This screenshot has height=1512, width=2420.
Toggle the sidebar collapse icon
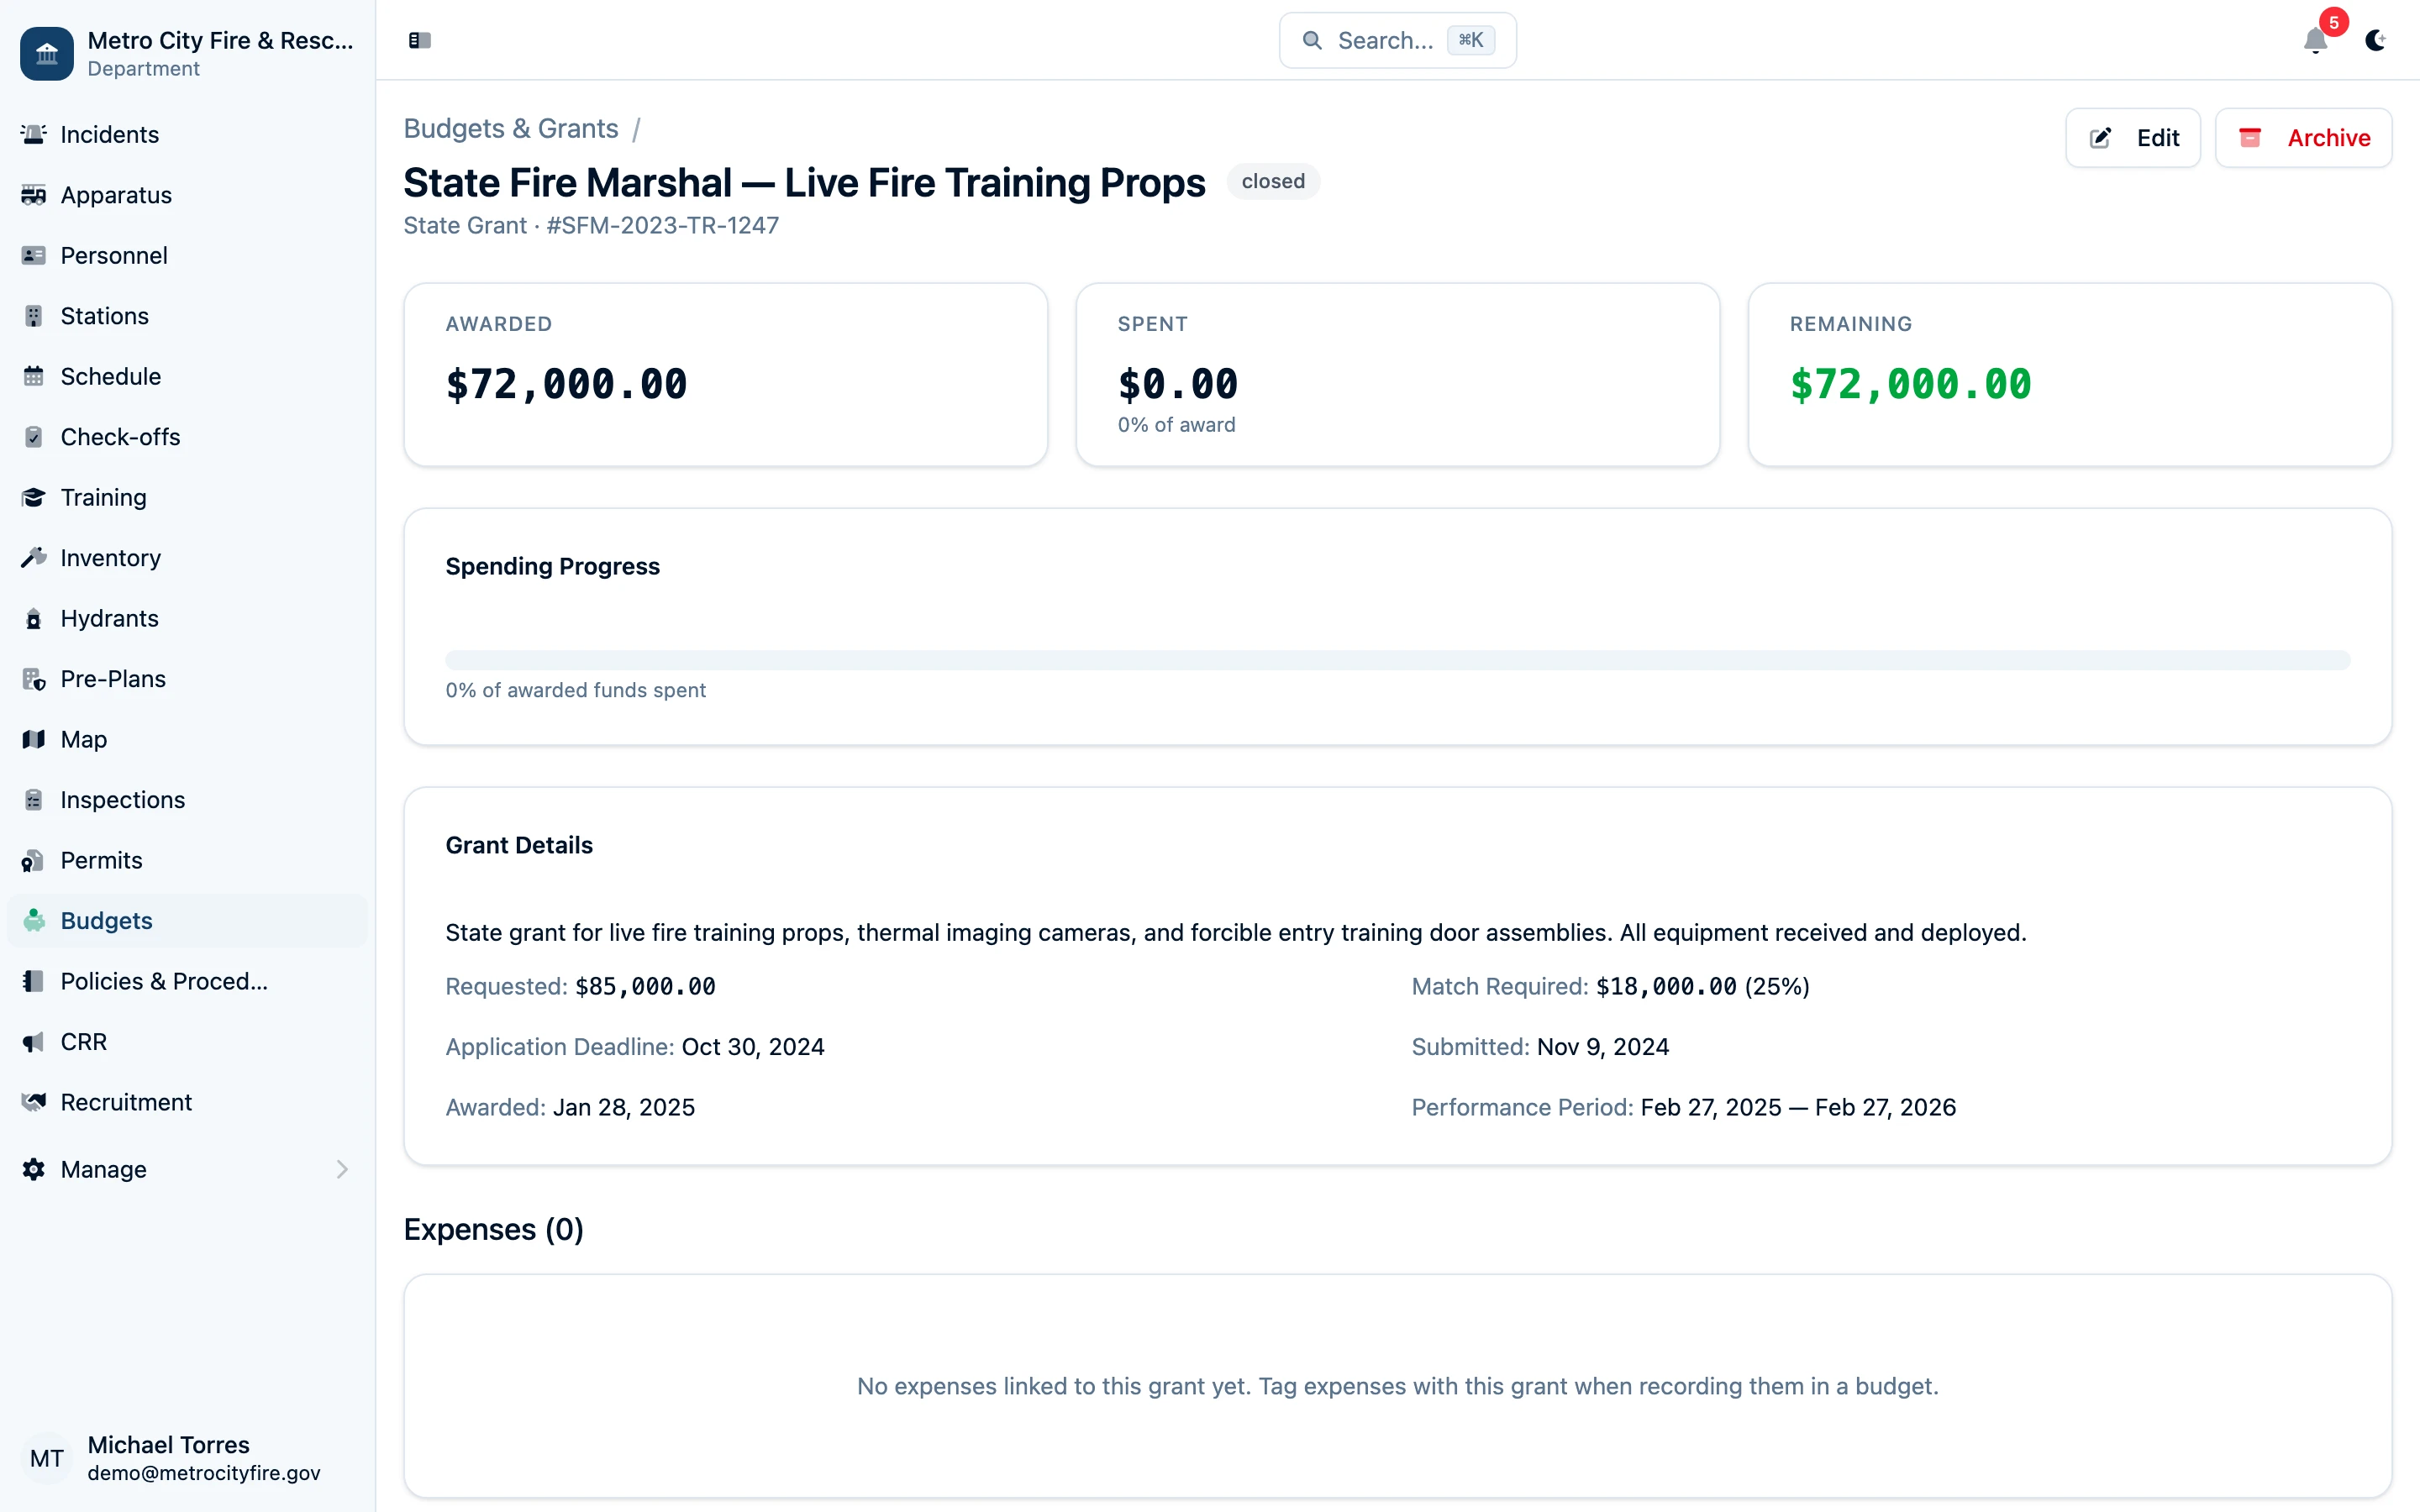(x=419, y=40)
